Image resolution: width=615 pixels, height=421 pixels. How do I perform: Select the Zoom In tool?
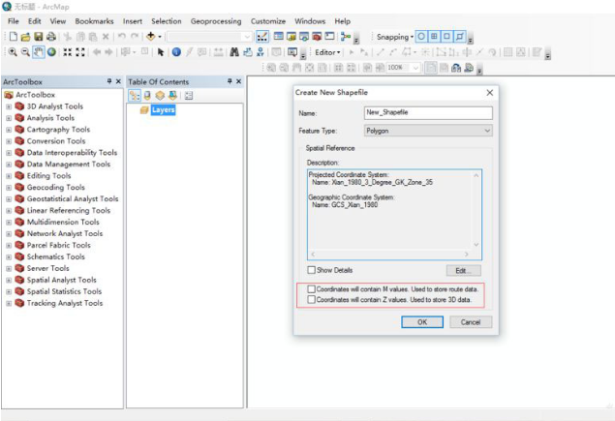click(13, 52)
